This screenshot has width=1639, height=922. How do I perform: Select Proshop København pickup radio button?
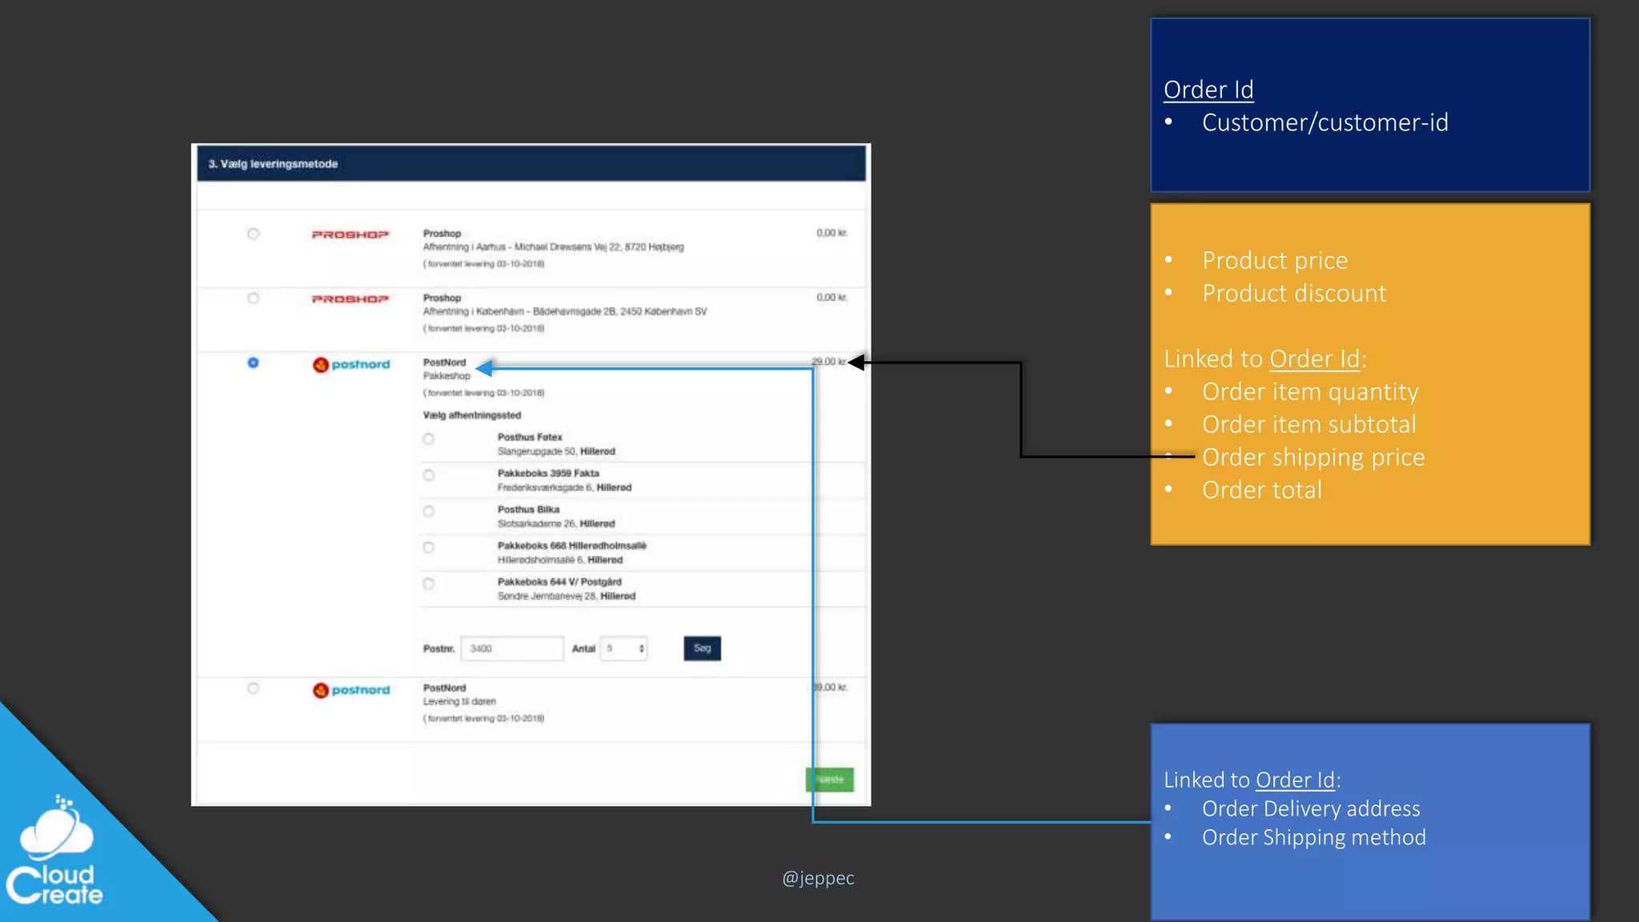click(x=253, y=299)
